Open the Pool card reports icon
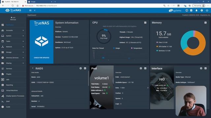The width and height of the screenshot is (211, 118). (x=145, y=68)
